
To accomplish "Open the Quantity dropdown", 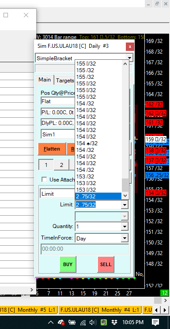I will tap(125, 227).
